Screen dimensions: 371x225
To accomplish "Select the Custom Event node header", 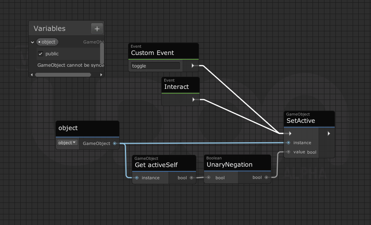I will point(164,51).
